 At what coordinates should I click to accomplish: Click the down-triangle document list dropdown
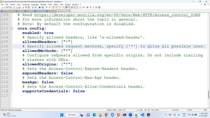coord(205,5)
